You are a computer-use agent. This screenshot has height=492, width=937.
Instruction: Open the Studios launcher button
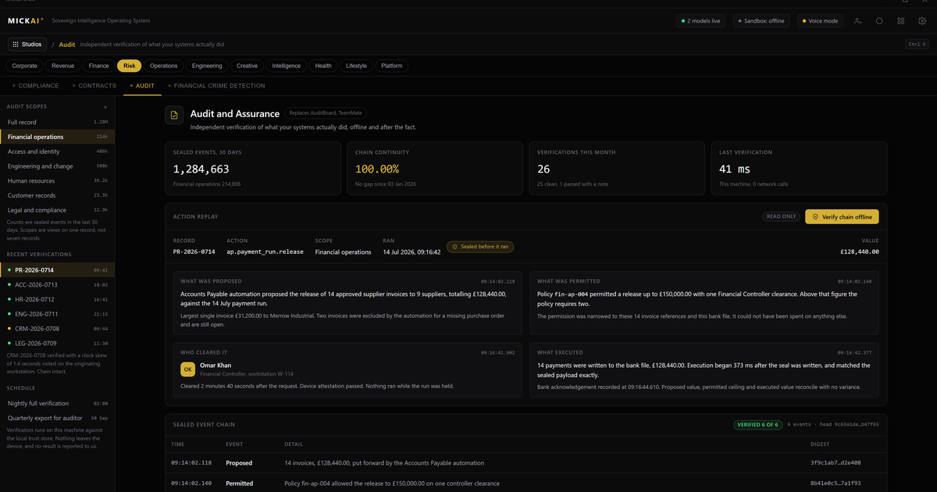[27, 45]
